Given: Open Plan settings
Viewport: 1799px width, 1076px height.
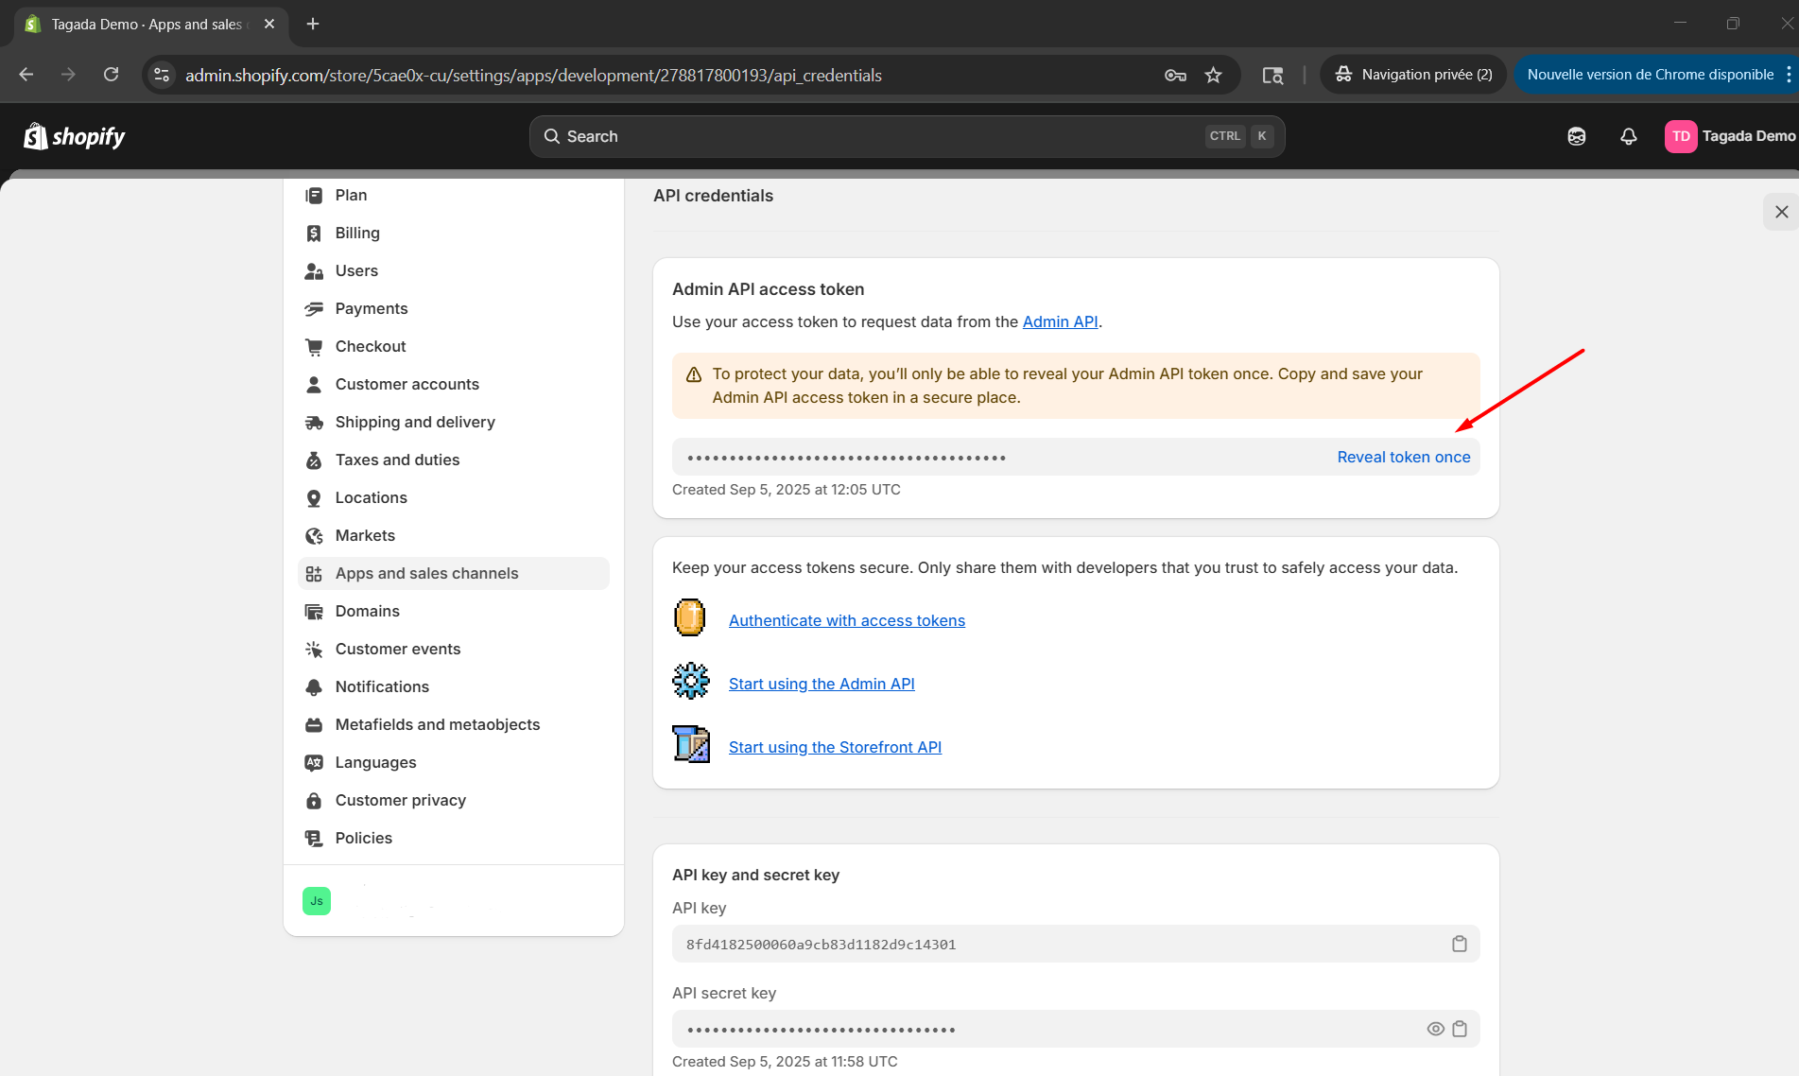Looking at the screenshot, I should pyautogui.click(x=454, y=195).
